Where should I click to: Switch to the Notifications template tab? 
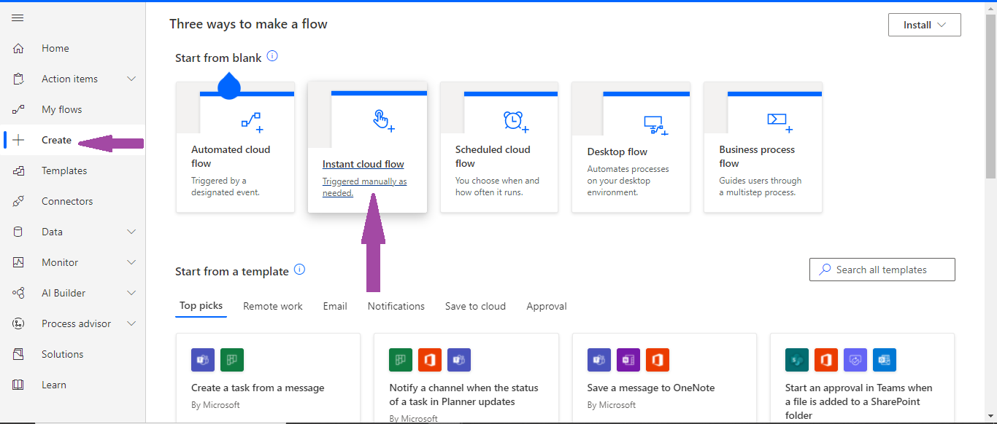[396, 306]
